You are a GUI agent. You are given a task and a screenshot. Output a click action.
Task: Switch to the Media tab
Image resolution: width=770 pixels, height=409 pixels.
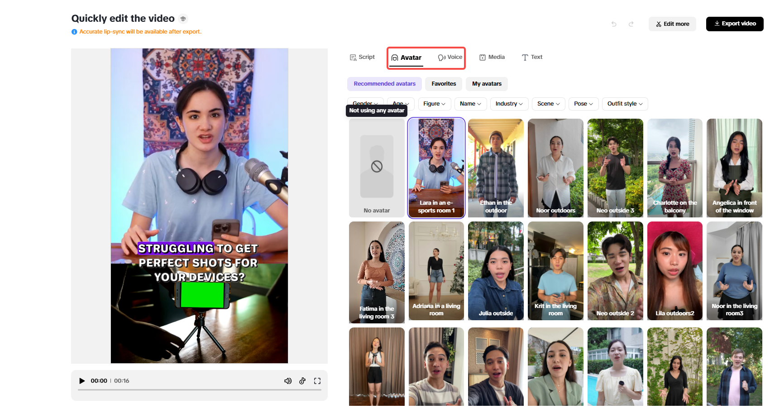(x=492, y=57)
